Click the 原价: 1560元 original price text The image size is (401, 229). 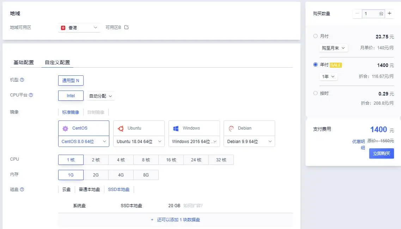click(x=381, y=141)
